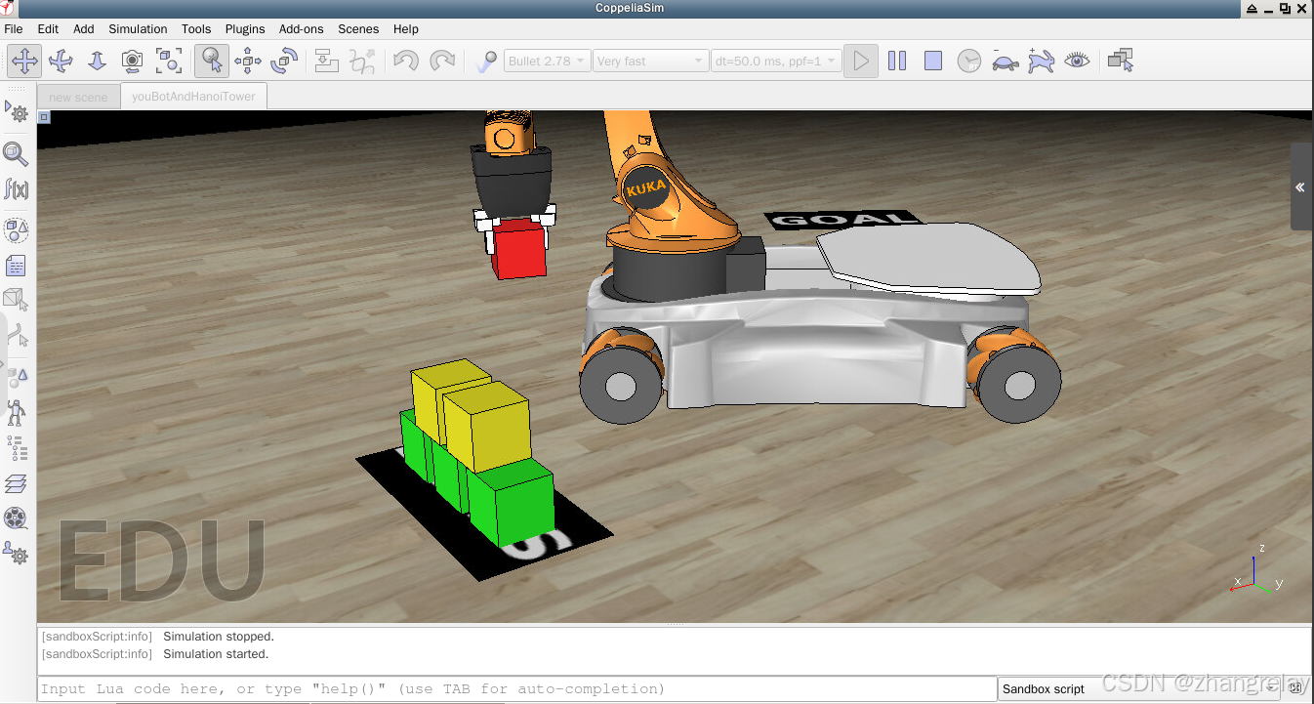Toggle the click selection tool
The height and width of the screenshot is (704, 1314).
[212, 61]
